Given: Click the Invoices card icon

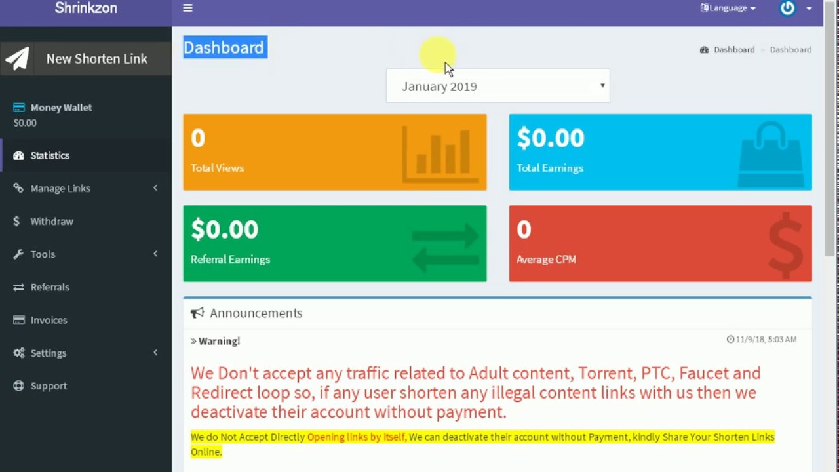Looking at the screenshot, I should [x=18, y=320].
